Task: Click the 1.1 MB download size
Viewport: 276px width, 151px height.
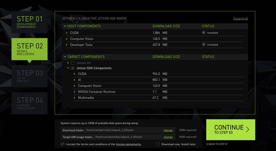Action: 160,92
